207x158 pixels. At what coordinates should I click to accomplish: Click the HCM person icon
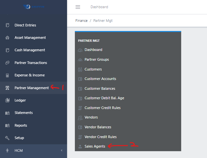pos(8,150)
